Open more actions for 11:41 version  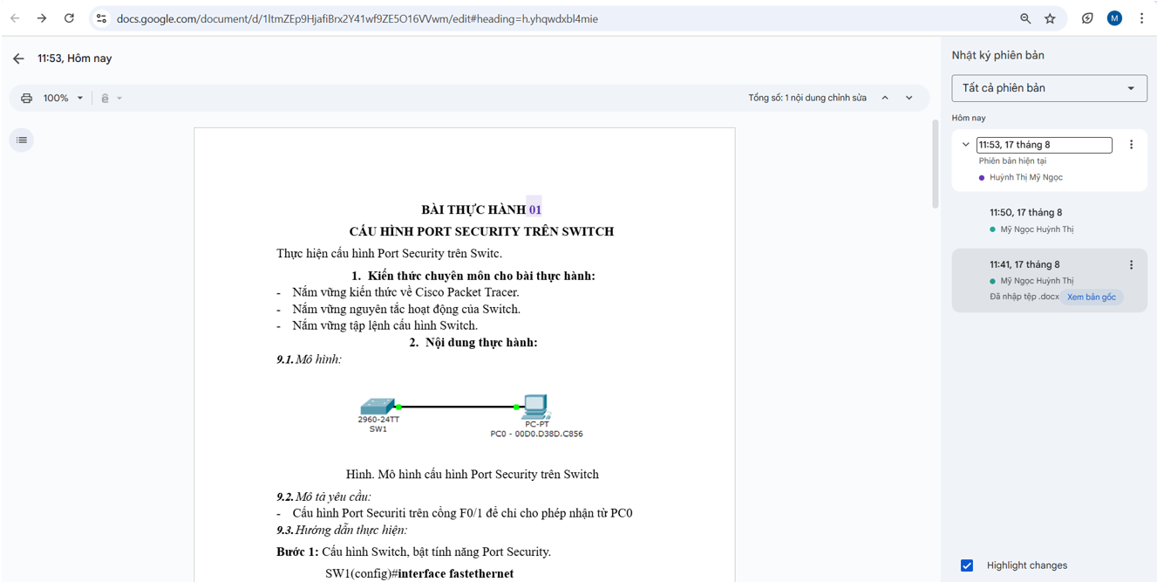point(1131,265)
